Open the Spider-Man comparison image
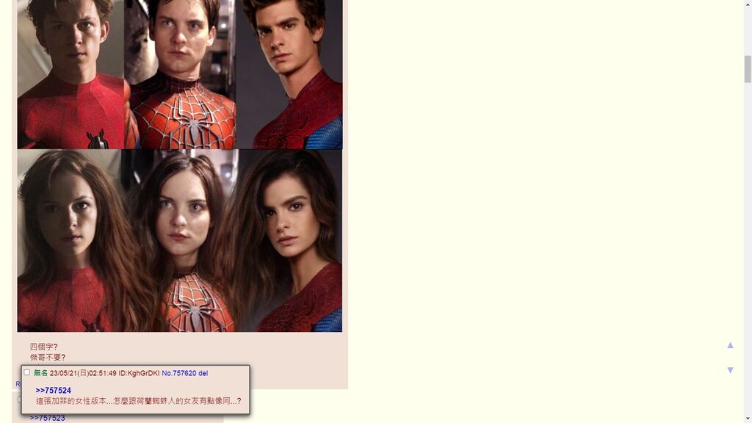This screenshot has height=423, width=752. [180, 165]
